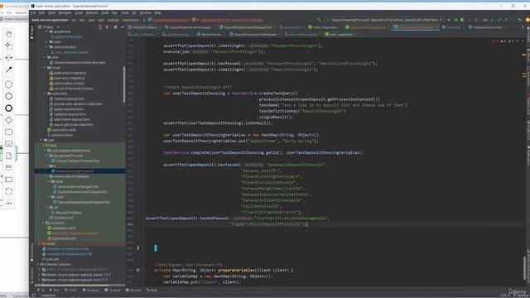This screenshot has height=298, width=530.
Task: Create a data object reference from Camunda palette
Action: pos(9,156)
